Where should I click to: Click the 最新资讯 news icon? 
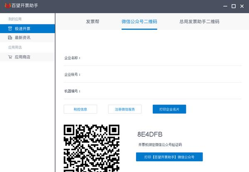10,38
